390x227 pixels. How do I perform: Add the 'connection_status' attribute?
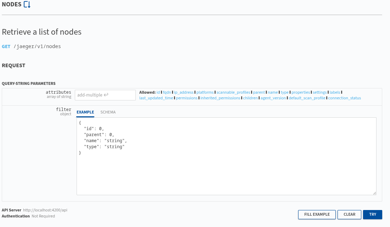(344, 98)
